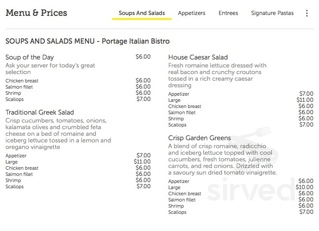Select the Crisp Garden Greens title
Image resolution: width=319 pixels, height=231 pixels.
point(199,138)
